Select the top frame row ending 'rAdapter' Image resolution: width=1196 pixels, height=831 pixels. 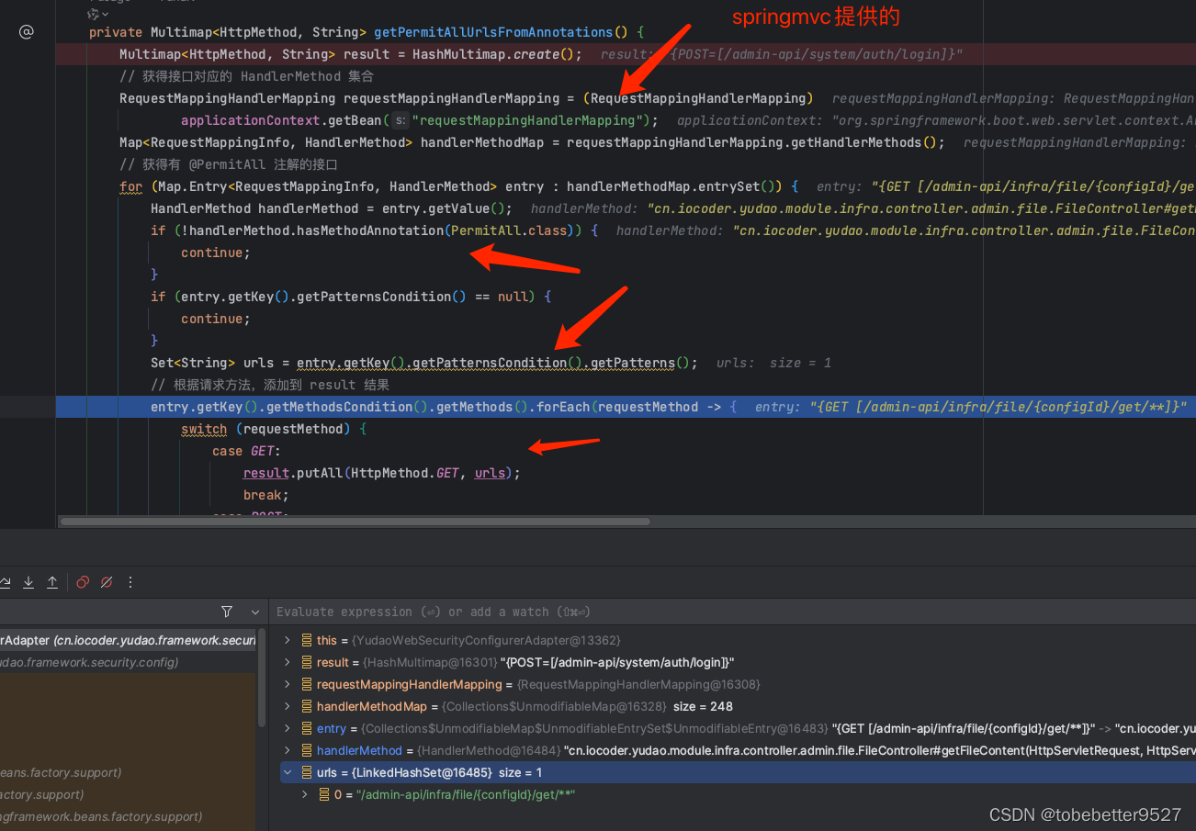(128, 640)
